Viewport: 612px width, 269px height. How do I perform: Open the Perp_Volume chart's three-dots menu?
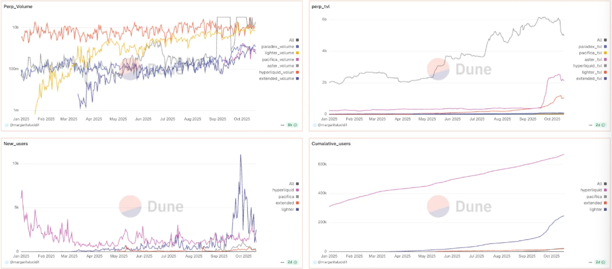(283, 124)
